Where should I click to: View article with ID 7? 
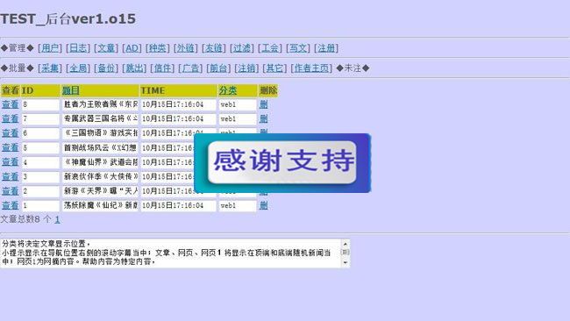click(11, 118)
